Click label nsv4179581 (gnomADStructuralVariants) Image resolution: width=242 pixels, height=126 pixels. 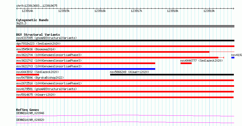point(46,89)
